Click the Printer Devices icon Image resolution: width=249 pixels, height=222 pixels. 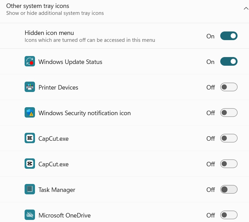[x=30, y=87]
